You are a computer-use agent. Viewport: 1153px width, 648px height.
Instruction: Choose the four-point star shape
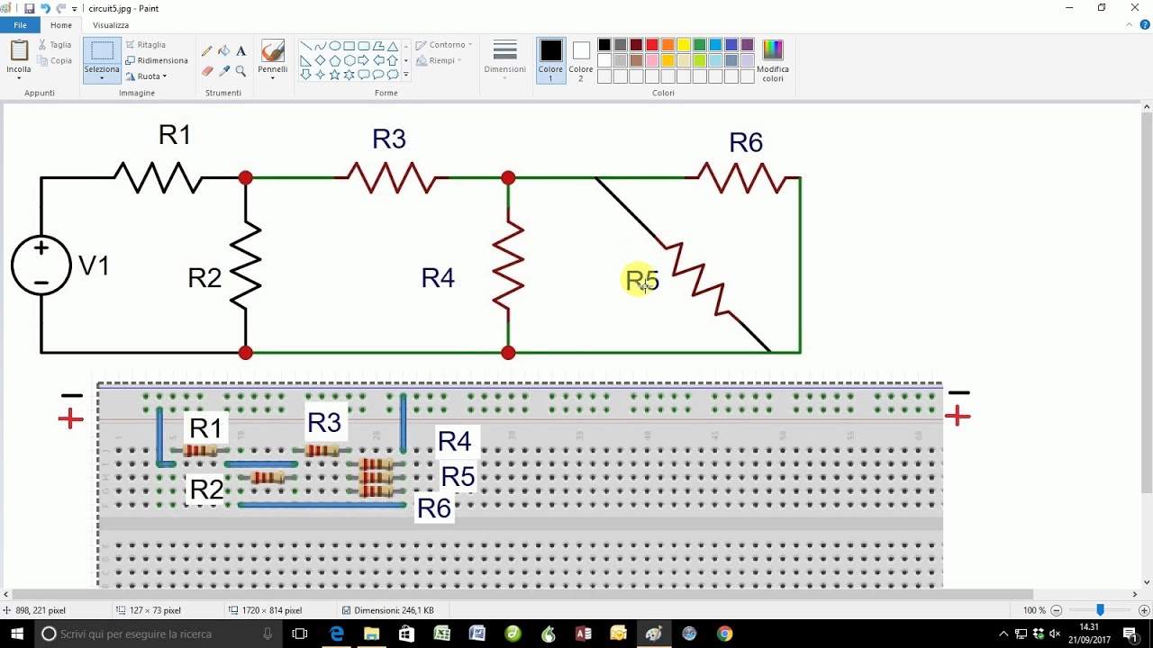click(321, 75)
